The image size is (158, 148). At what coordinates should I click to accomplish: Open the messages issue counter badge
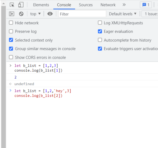[146, 5]
